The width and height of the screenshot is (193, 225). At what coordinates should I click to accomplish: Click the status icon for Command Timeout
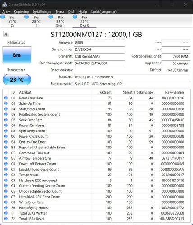pyautogui.click(x=6, y=153)
